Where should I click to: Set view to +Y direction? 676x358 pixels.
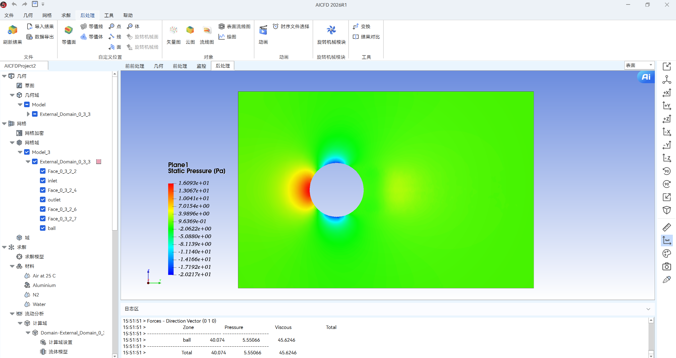click(667, 106)
